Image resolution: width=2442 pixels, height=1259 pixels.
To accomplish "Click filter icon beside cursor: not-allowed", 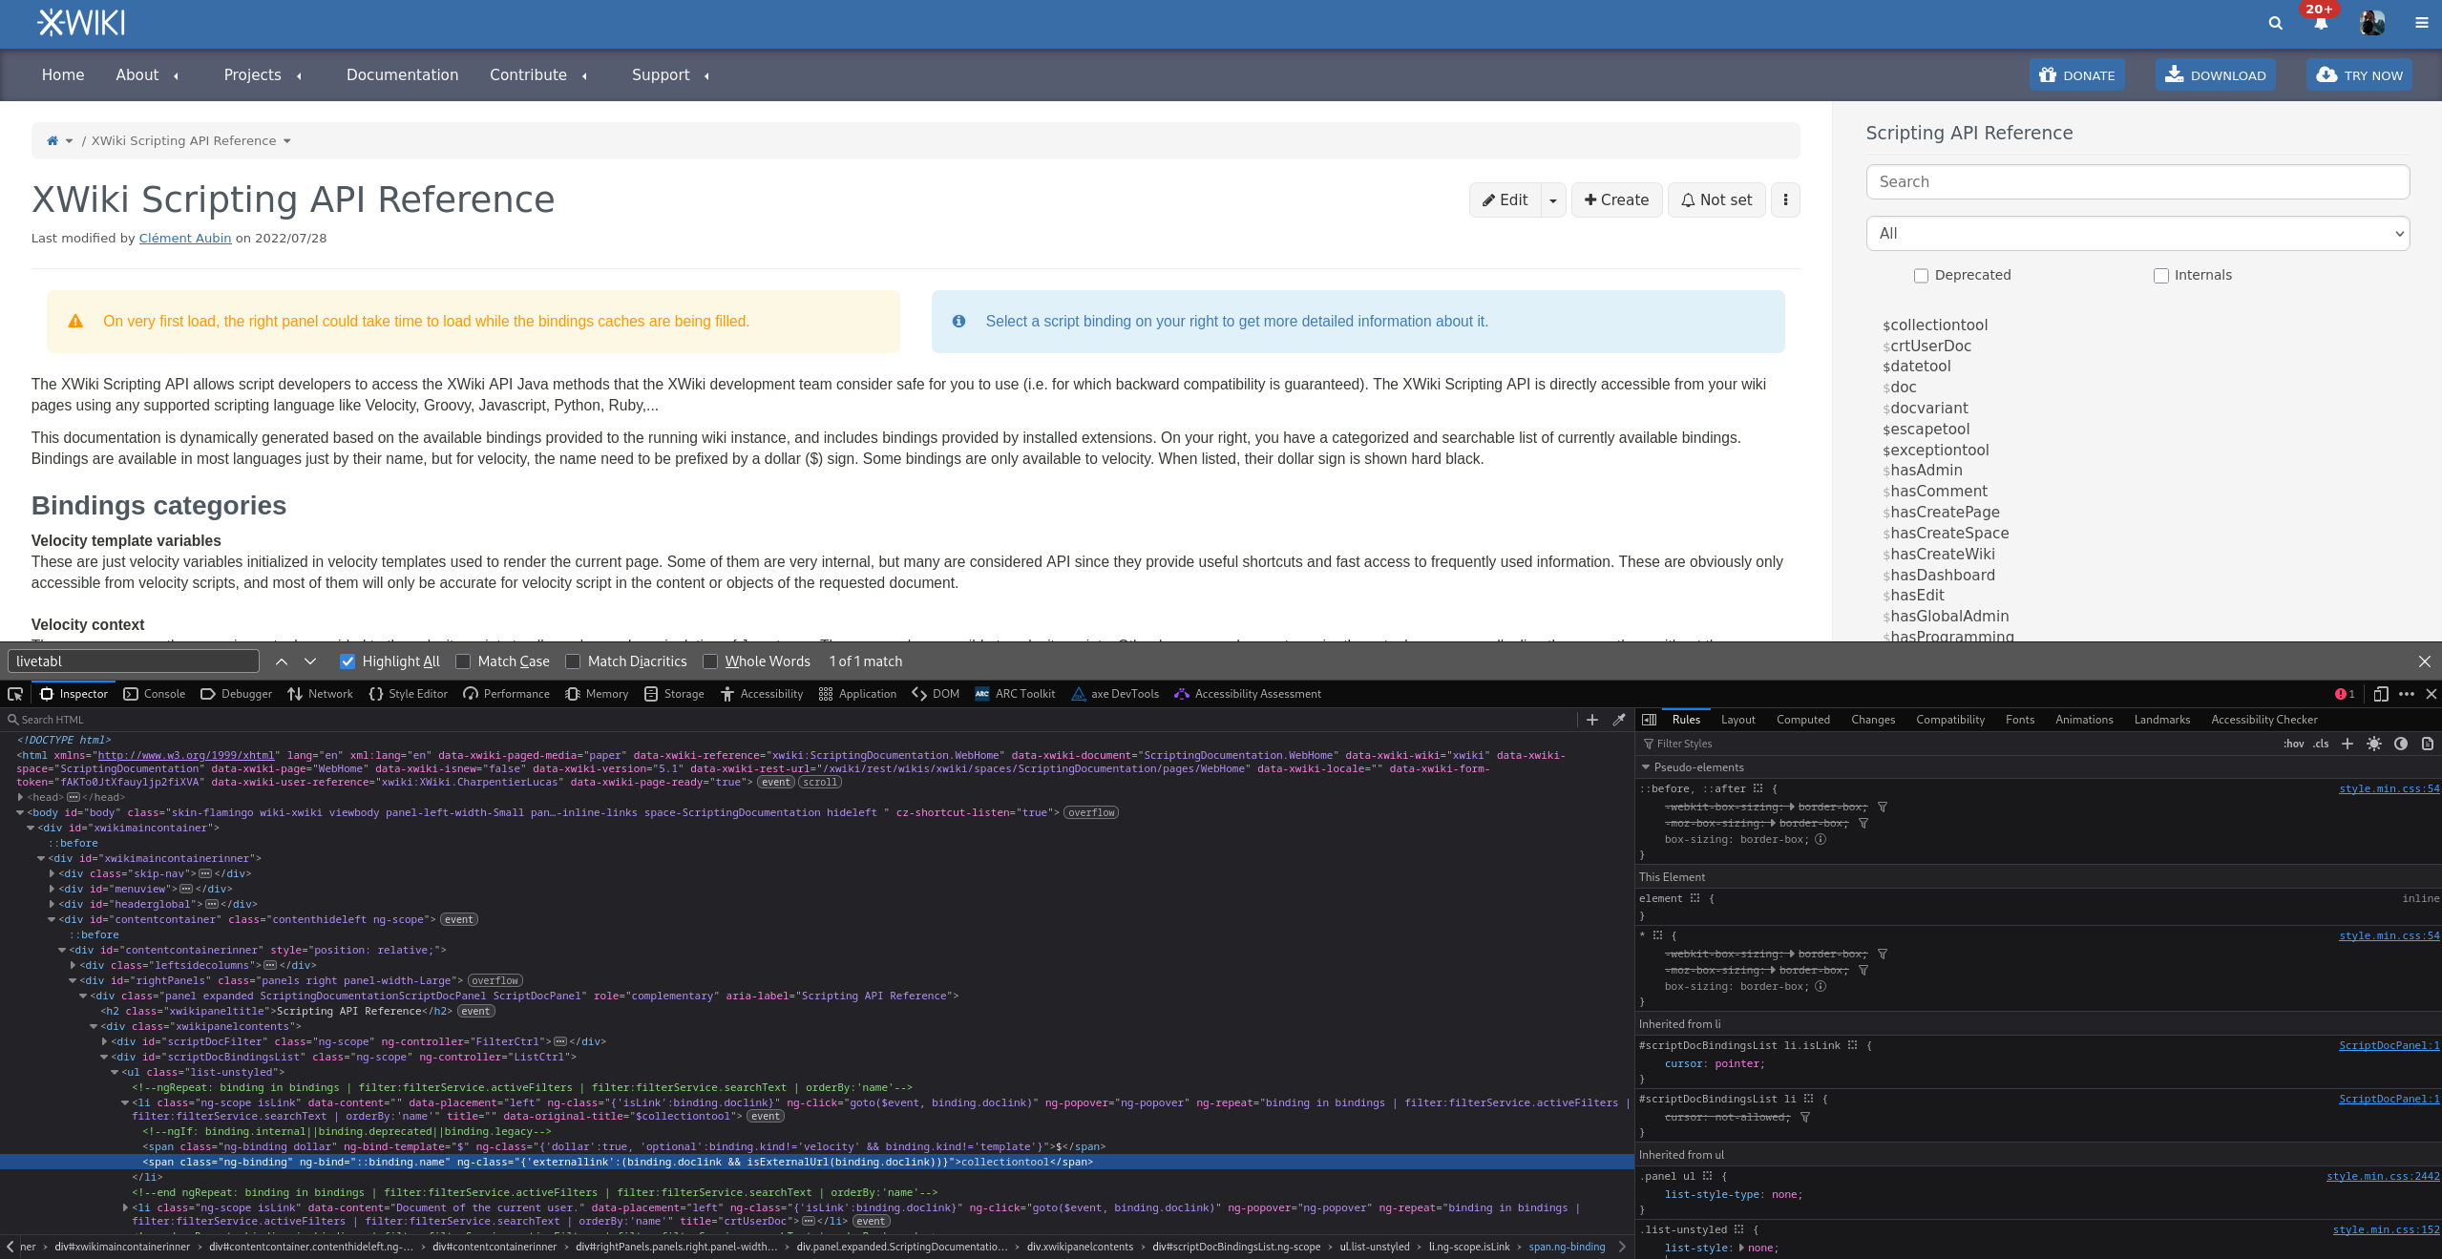I will point(1805,1118).
